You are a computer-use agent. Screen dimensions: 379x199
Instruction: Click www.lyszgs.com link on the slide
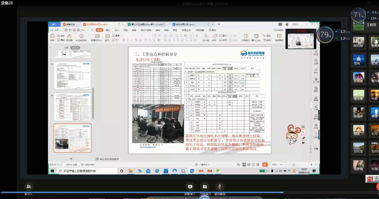147,147
